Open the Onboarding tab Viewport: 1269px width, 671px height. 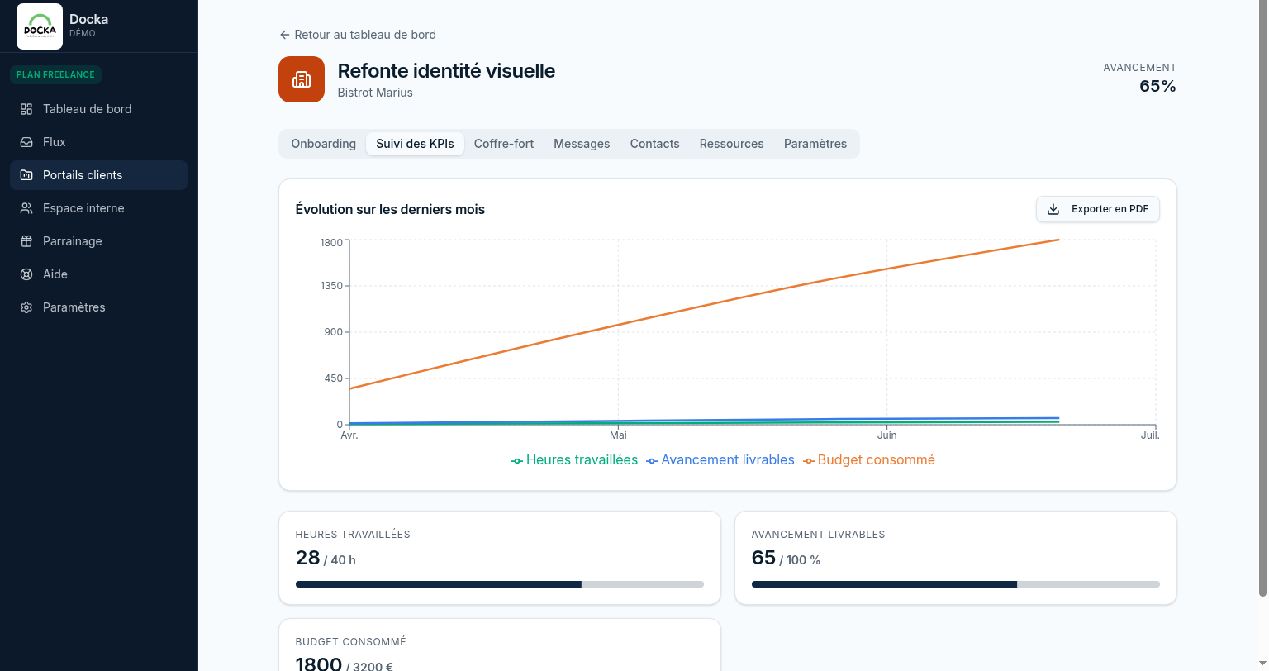point(324,144)
